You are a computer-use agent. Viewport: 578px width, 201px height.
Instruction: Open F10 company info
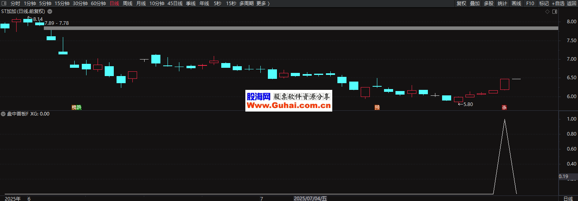tap(530, 3)
